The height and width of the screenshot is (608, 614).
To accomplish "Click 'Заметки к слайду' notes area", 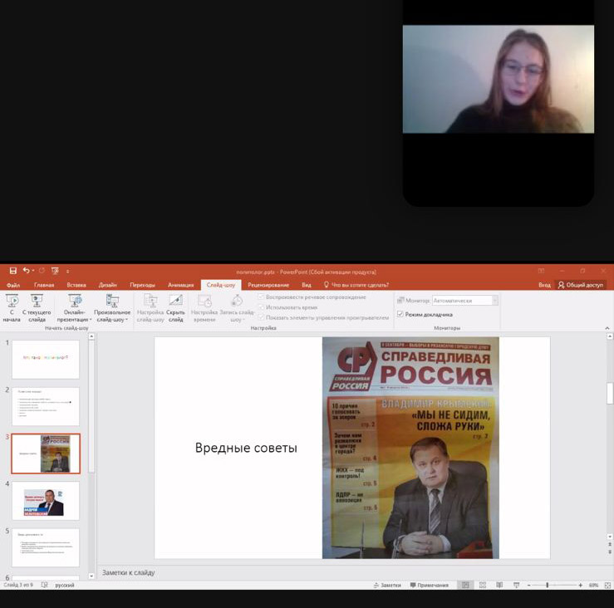I will pos(129,572).
